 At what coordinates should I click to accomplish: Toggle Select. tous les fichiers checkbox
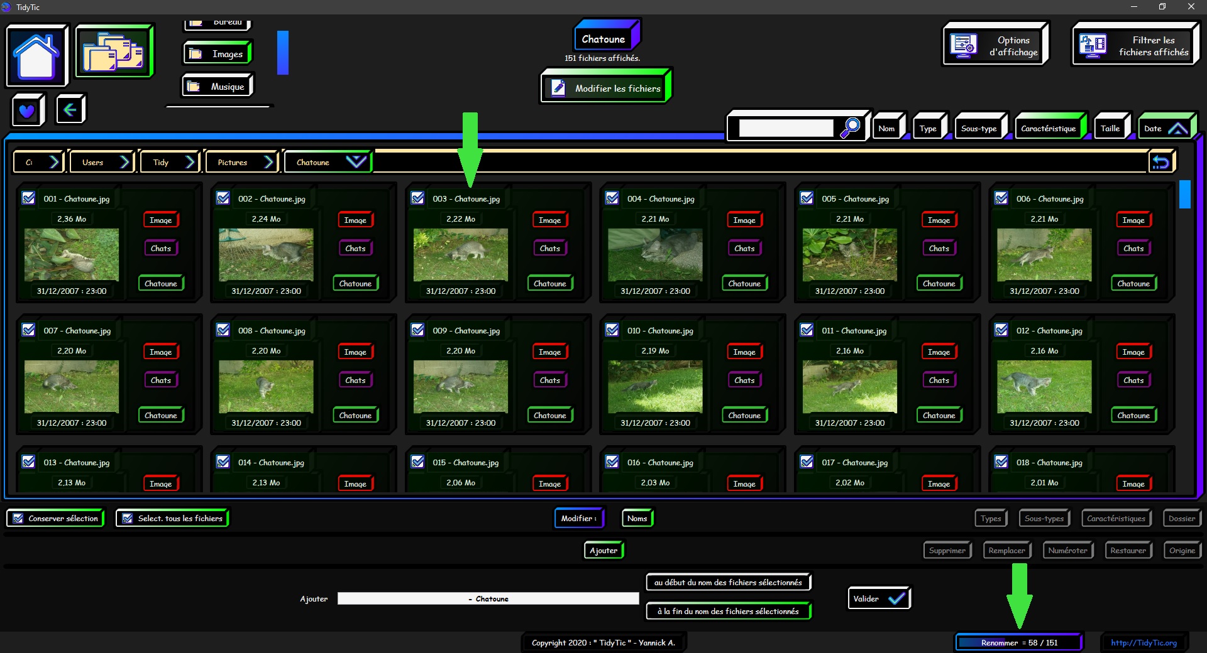coord(128,518)
